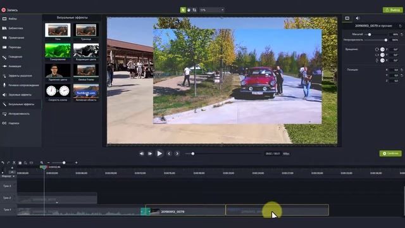
Task: Jump to previous clip with left chevron
Action: point(169,153)
